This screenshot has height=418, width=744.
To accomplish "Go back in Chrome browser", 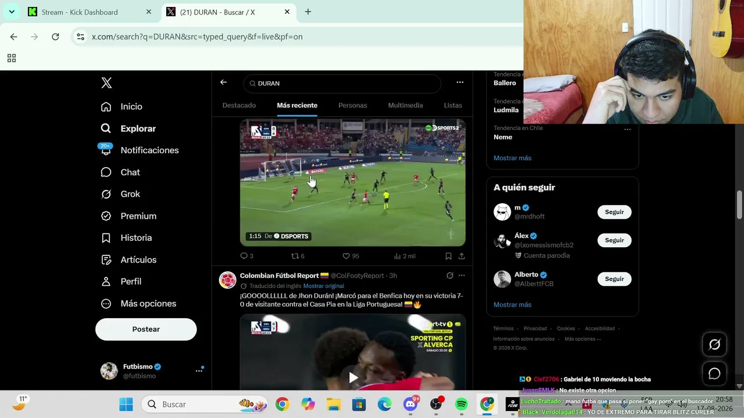I will (x=13, y=37).
